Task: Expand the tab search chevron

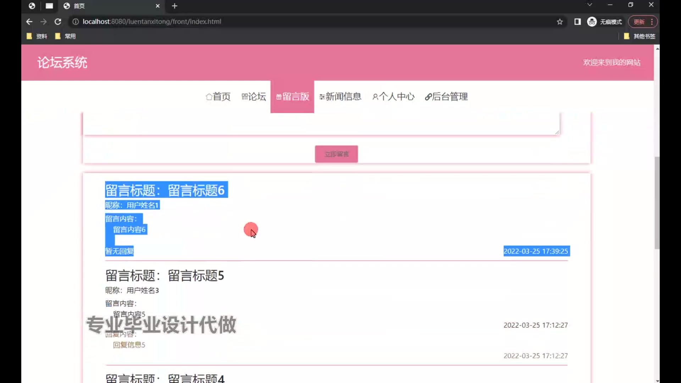Action: pyautogui.click(x=589, y=5)
